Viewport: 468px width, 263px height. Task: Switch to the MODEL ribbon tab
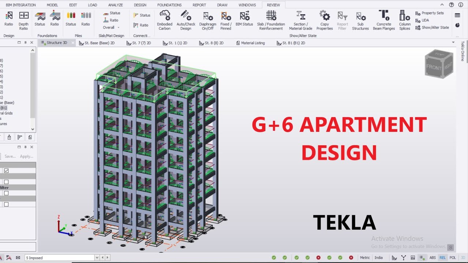52,5
